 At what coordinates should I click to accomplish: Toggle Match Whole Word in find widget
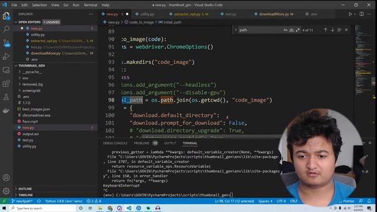(292, 30)
